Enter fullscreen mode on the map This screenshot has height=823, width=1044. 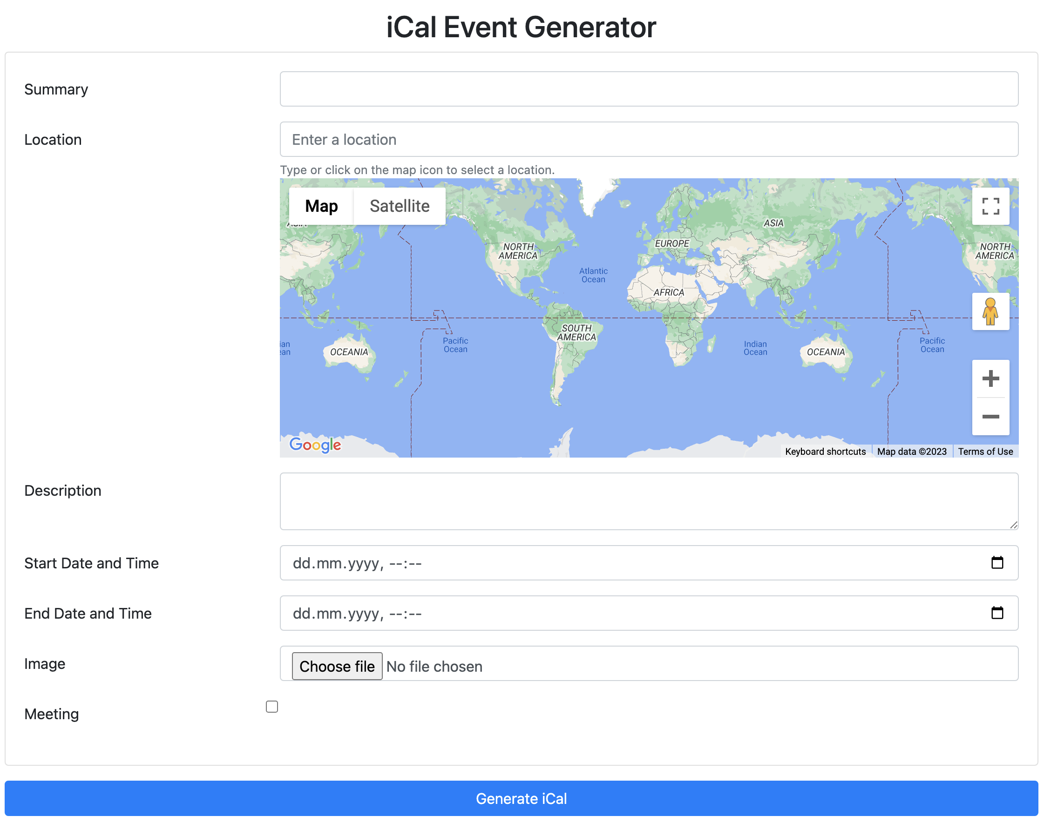[990, 206]
